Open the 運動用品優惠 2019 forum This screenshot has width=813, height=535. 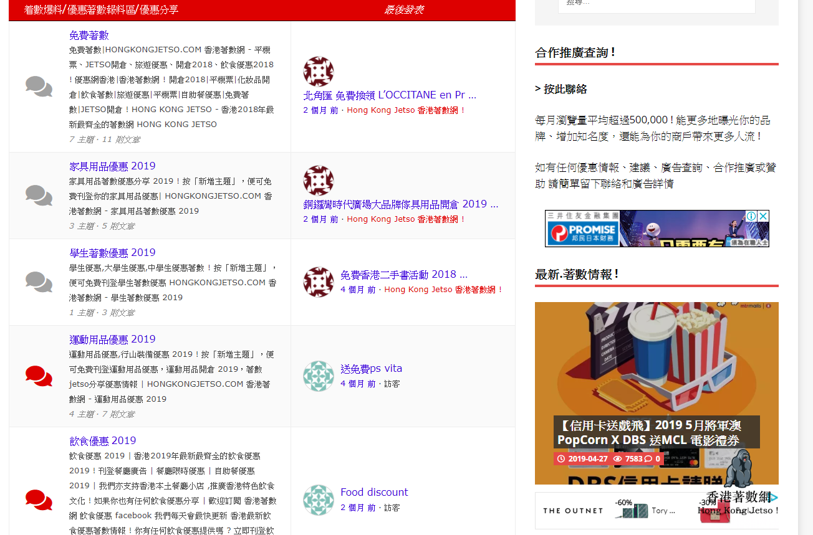coord(112,339)
